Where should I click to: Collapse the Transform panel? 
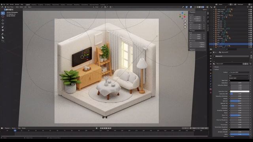tap(192, 12)
